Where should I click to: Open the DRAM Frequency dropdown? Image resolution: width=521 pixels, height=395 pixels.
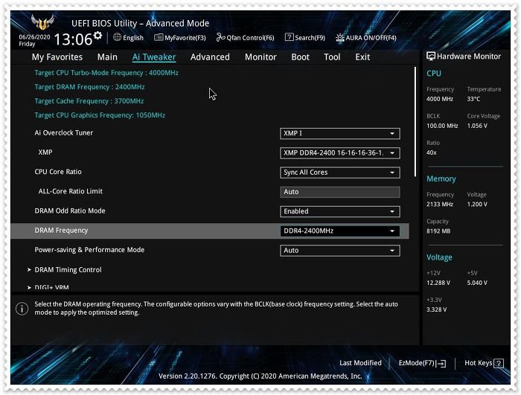pyautogui.click(x=340, y=231)
